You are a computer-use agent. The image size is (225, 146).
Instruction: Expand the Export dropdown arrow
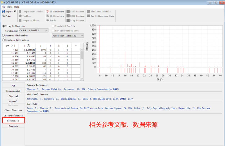click(15, 12)
